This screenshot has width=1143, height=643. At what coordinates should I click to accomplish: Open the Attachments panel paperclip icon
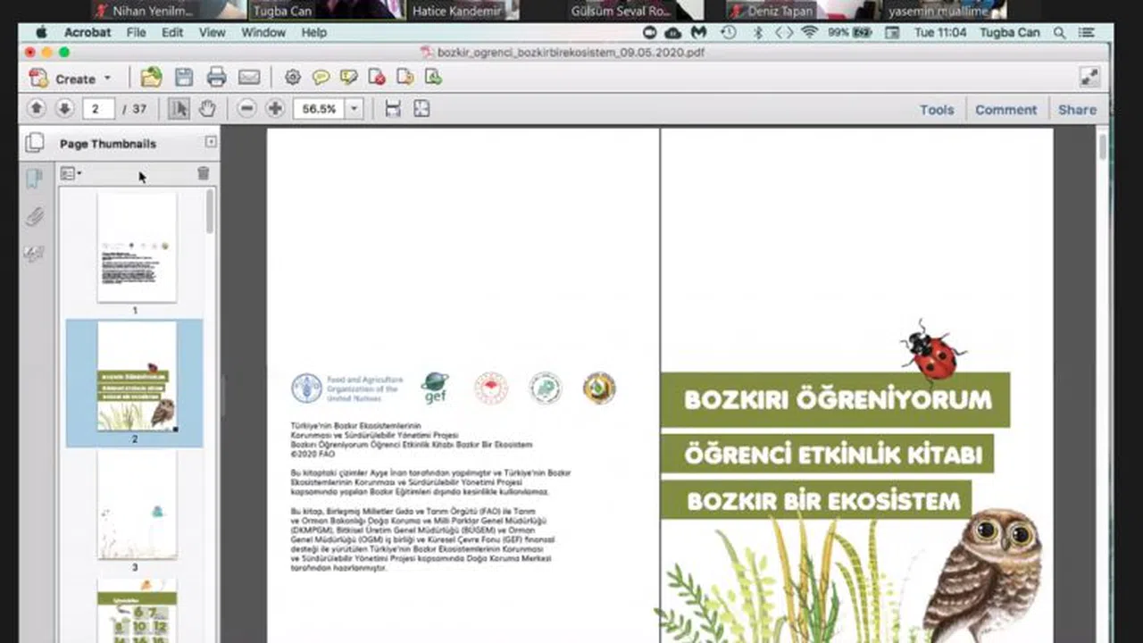pyautogui.click(x=34, y=216)
